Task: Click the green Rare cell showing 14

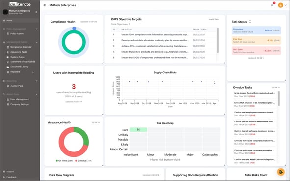Action: click(x=138, y=130)
